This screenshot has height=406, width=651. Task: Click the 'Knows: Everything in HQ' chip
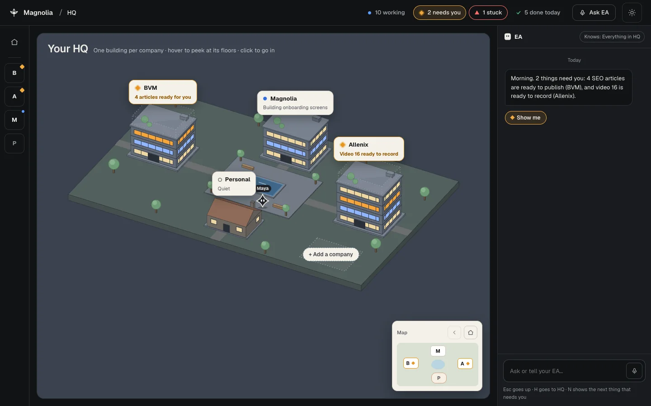[612, 37]
